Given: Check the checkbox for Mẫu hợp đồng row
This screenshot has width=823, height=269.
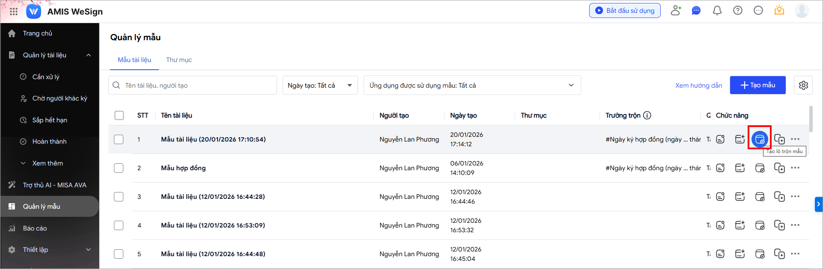Looking at the screenshot, I should (119, 168).
